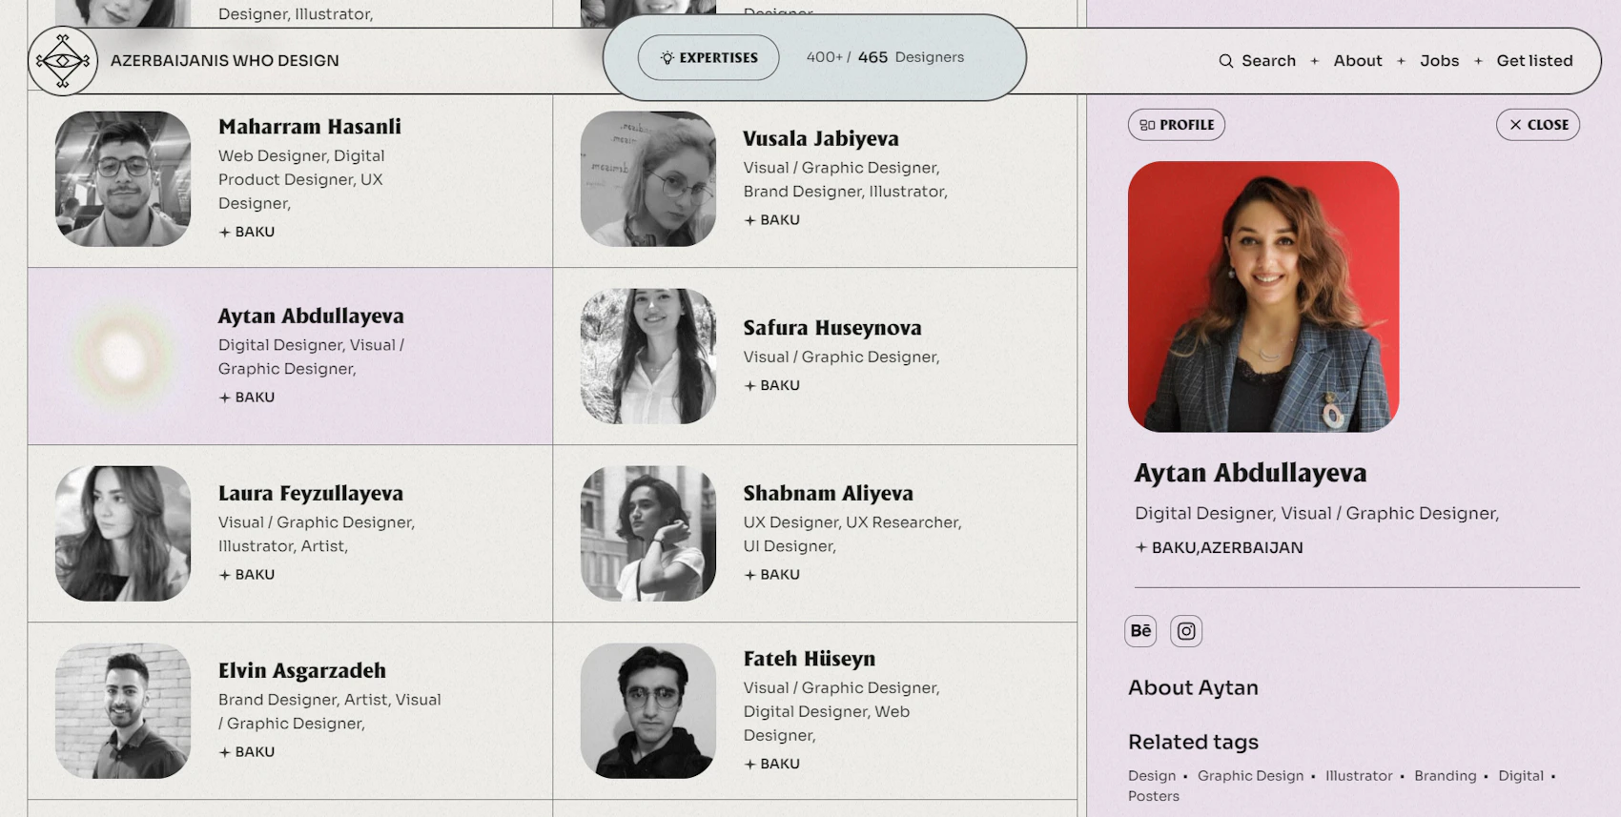
Task: Open Maharram Hasanli's photo thumbnail
Action: [123, 179]
